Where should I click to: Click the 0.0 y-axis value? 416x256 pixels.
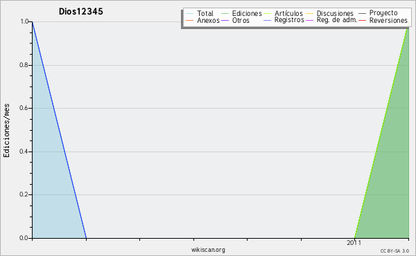24,238
